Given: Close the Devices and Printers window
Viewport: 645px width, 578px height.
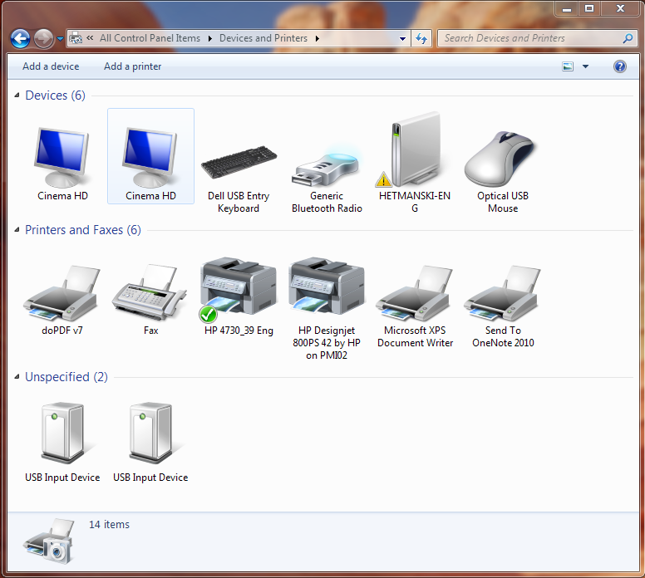Looking at the screenshot, I should pyautogui.click(x=620, y=8).
